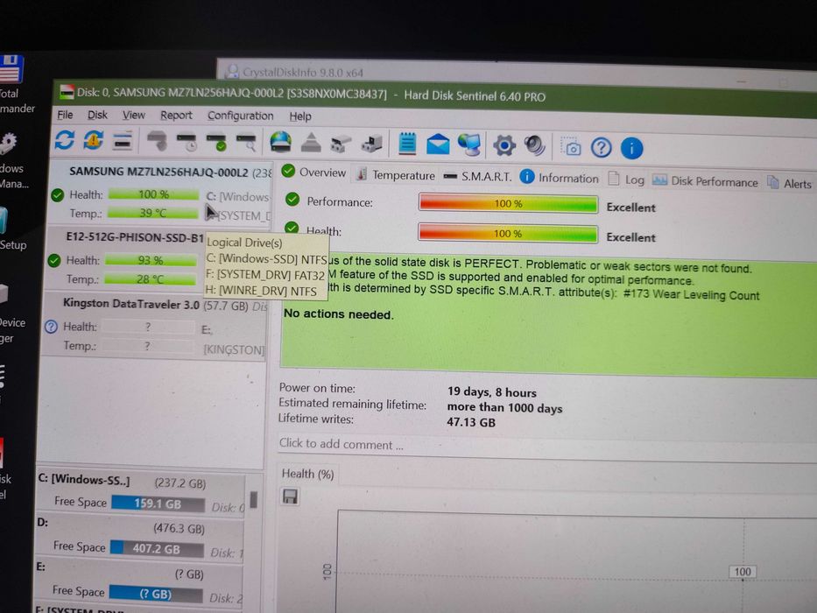The width and height of the screenshot is (817, 613).
Task: Click the disk with clock toolbar icon
Action: (187, 142)
